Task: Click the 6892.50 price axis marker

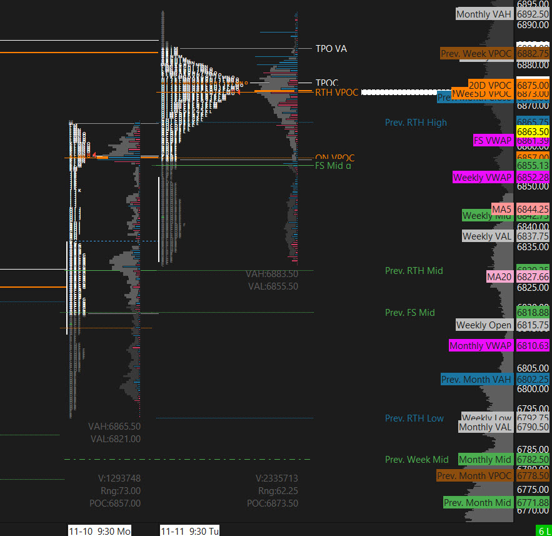Action: click(533, 14)
